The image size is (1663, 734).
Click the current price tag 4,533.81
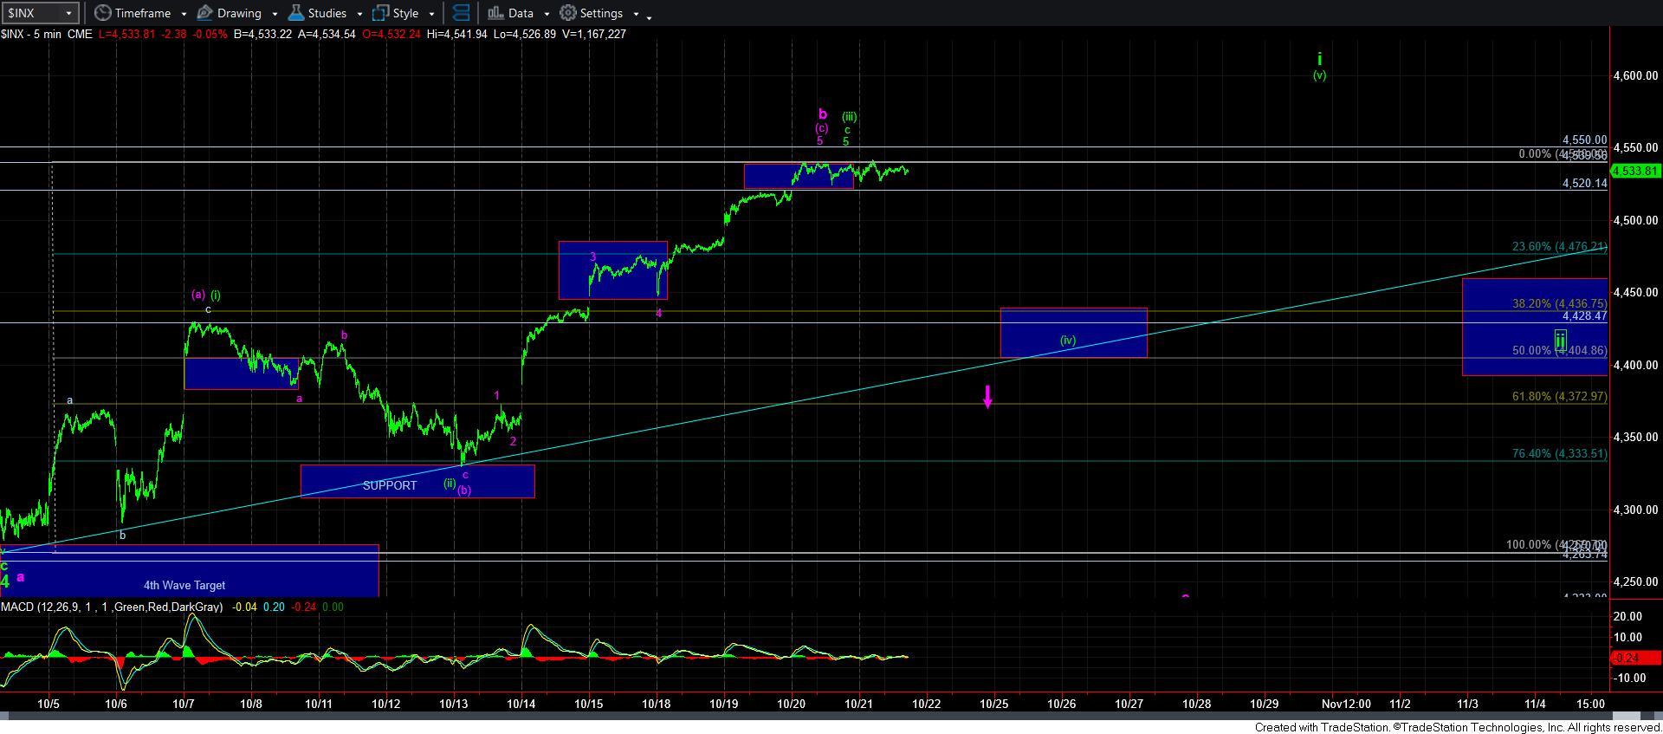(x=1634, y=171)
